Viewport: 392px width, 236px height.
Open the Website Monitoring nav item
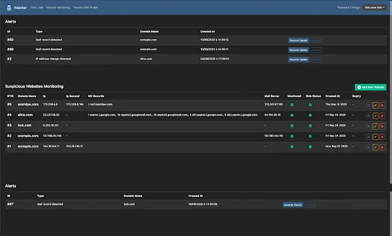(x=58, y=7)
